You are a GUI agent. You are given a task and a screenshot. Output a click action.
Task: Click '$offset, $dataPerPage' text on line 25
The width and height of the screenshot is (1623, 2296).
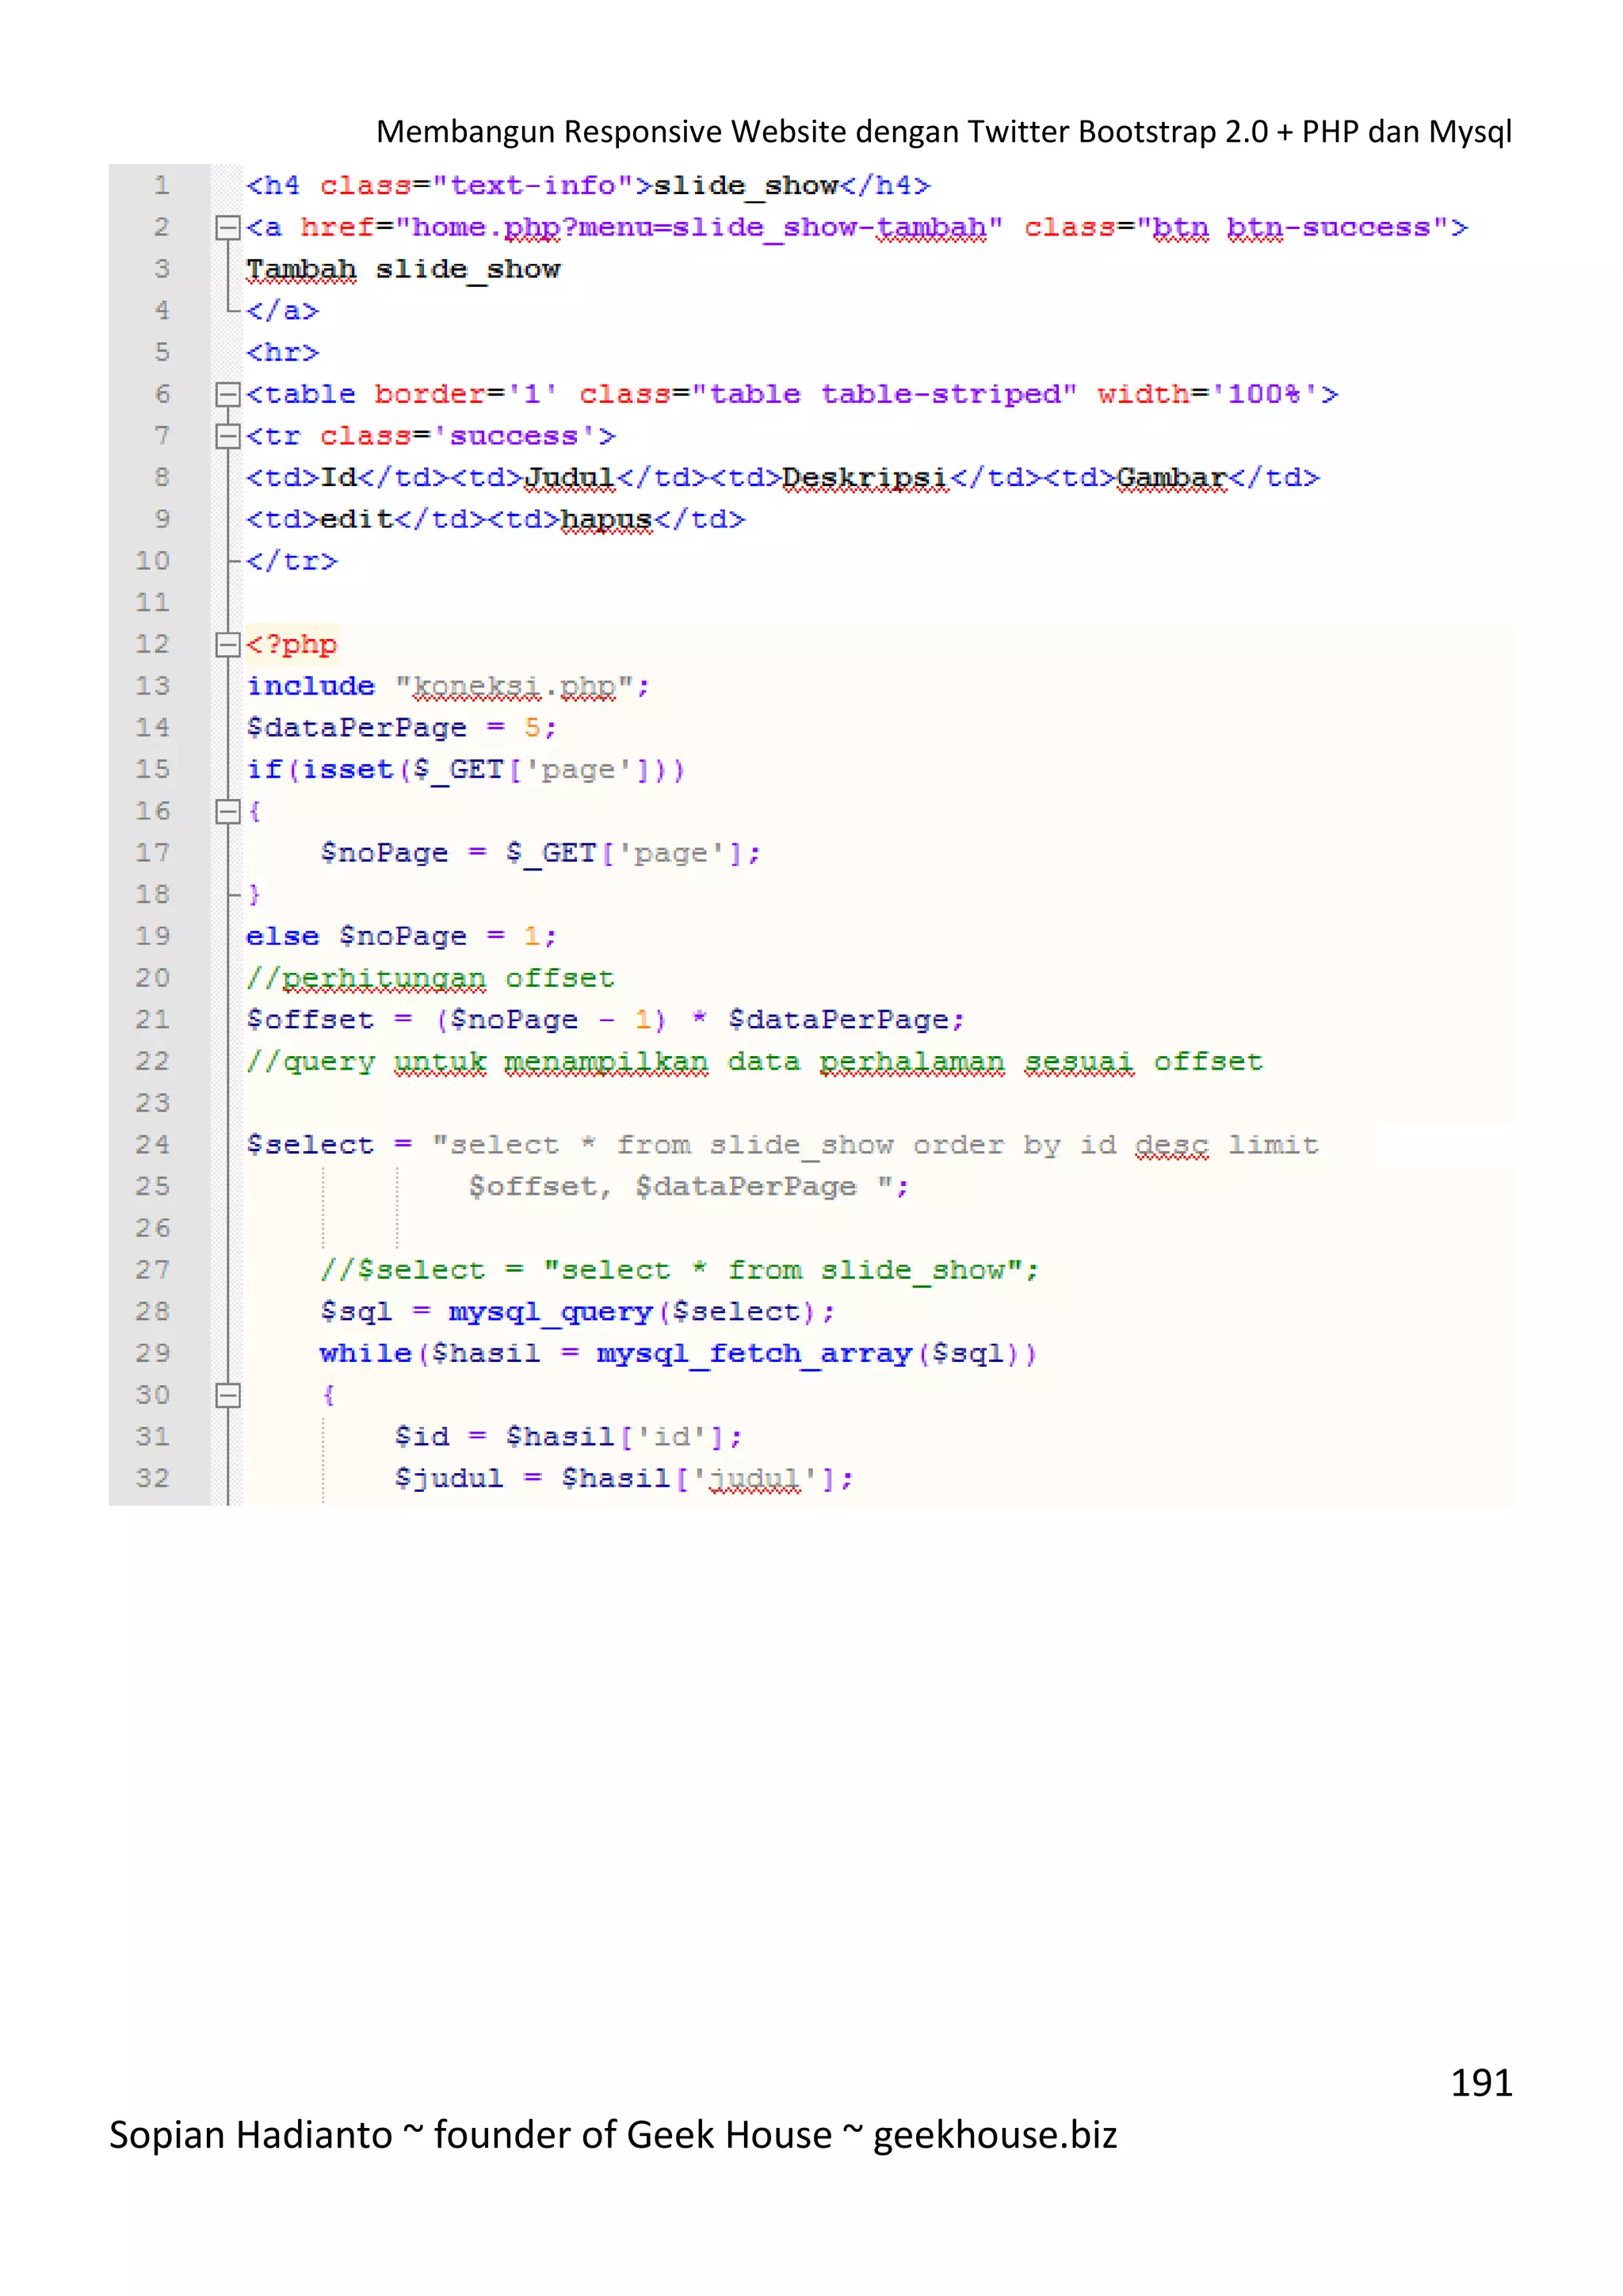point(663,1187)
